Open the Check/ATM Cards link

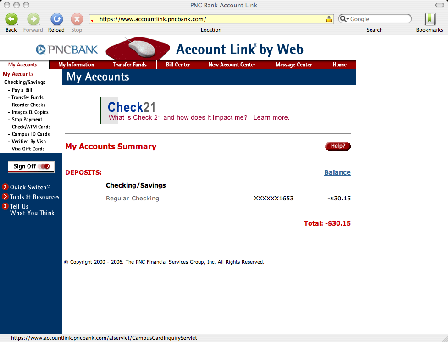coord(31,127)
